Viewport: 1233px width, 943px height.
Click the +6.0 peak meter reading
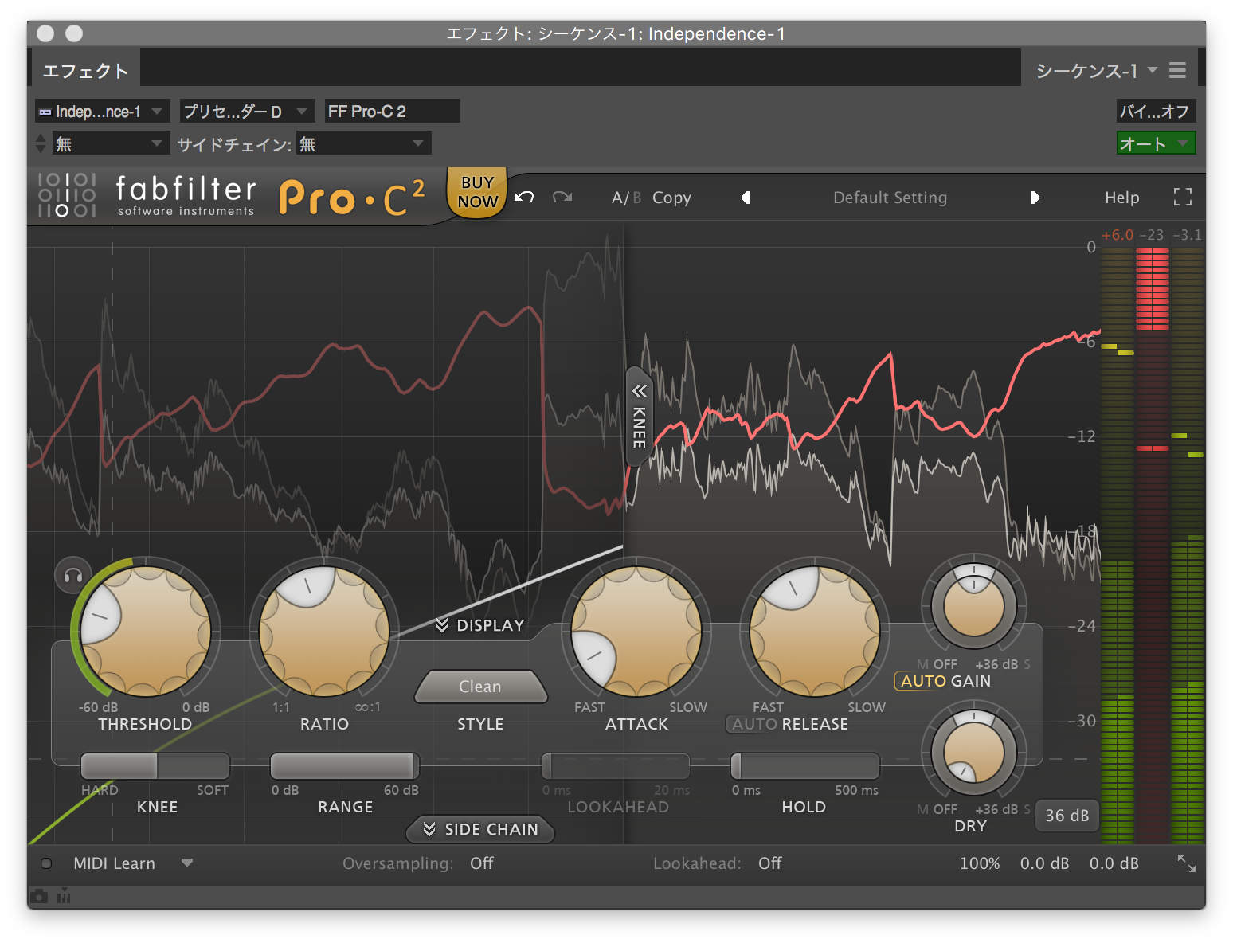(x=1117, y=235)
